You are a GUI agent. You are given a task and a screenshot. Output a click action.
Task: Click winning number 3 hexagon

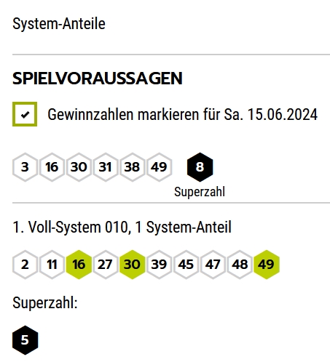coord(25,167)
